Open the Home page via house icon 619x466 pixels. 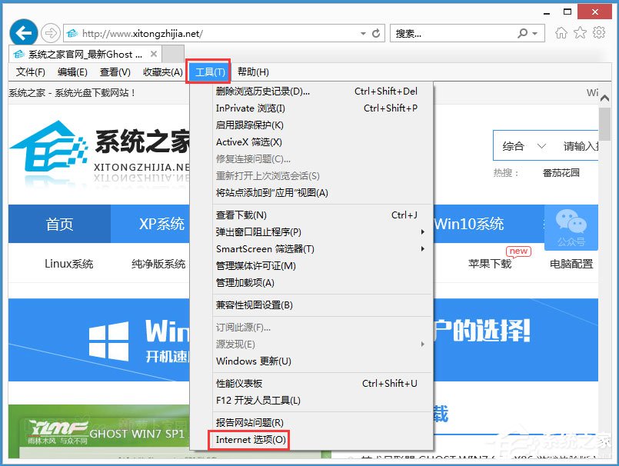click(563, 33)
